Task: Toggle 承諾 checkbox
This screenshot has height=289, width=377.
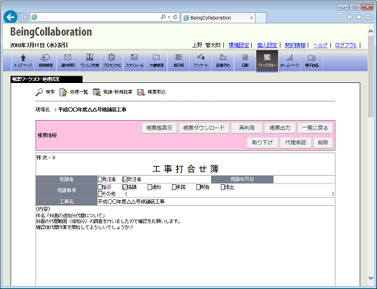Action: [x=174, y=187]
